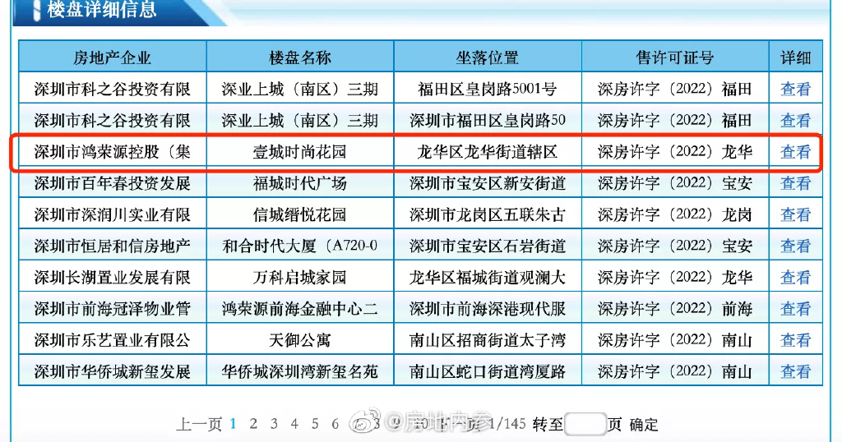842x442 pixels.
Task: Go to previous page 上一页
Action: click(x=199, y=424)
